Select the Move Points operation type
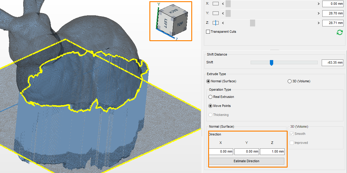Viewport: 347px width, 173px height. pyautogui.click(x=210, y=106)
